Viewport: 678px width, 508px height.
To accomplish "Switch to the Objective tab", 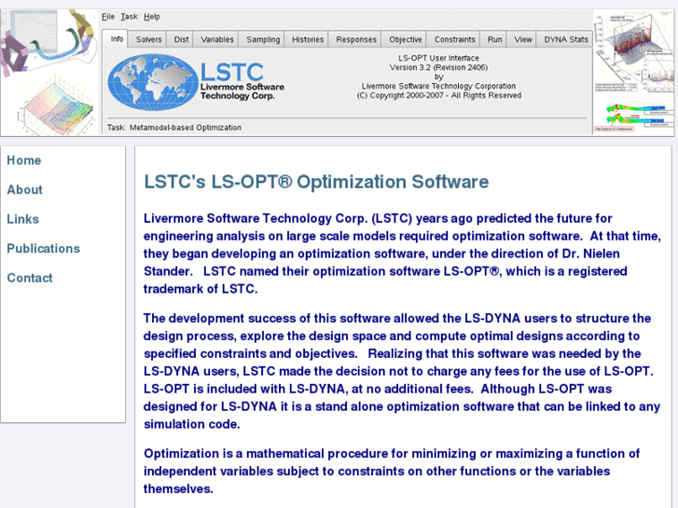I will (x=405, y=39).
